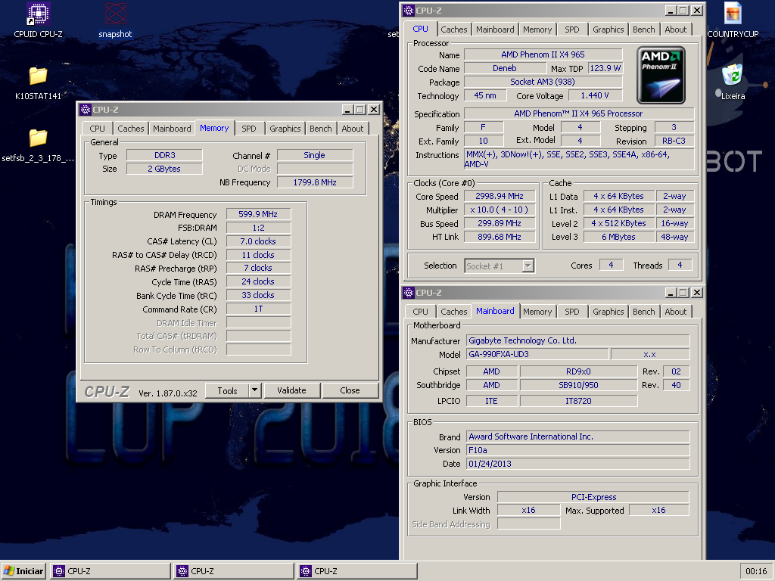
Task: Click the Validate button
Action: [x=291, y=390]
